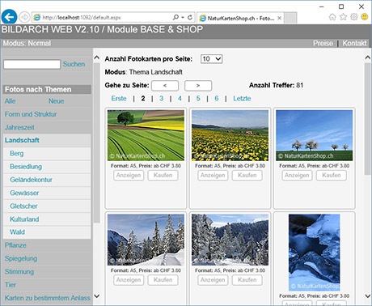Open the browser home icon
372x306 pixels.
point(332,17)
